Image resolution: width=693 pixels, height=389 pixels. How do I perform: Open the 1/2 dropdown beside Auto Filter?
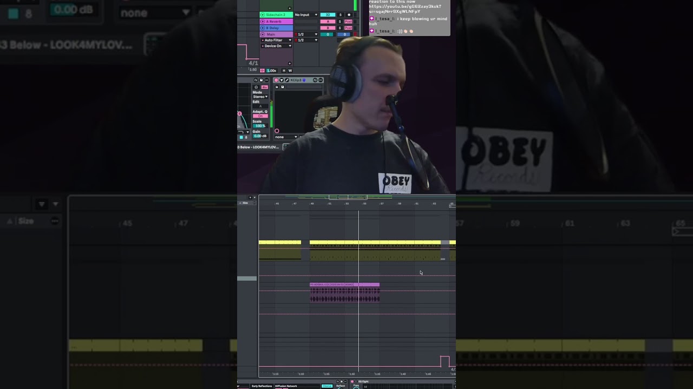tap(306, 40)
